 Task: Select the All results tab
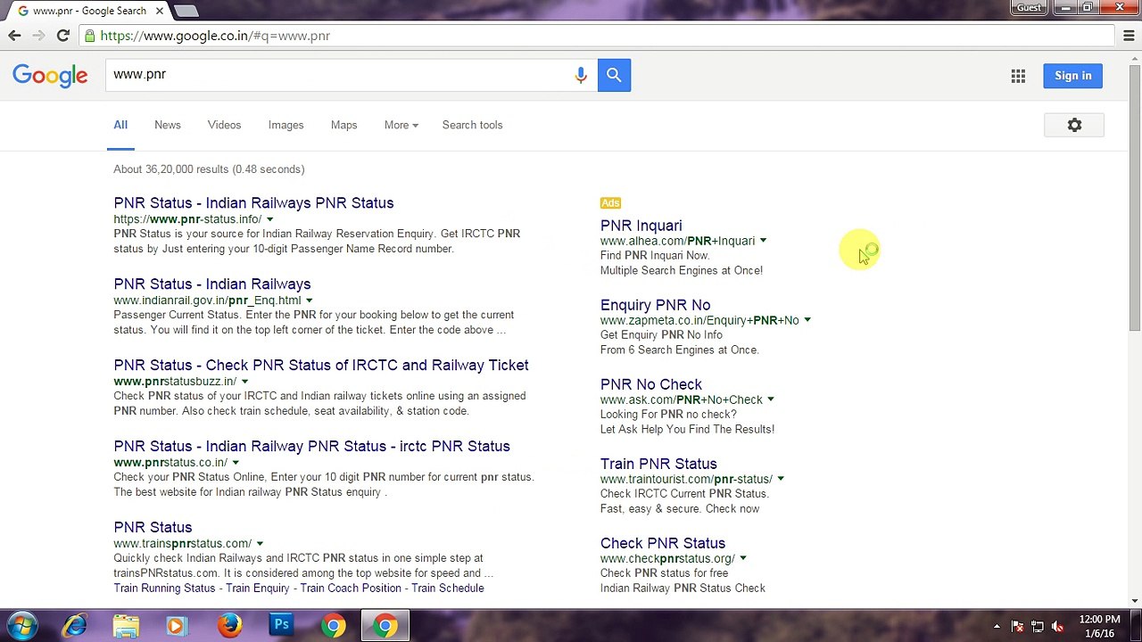click(x=120, y=126)
